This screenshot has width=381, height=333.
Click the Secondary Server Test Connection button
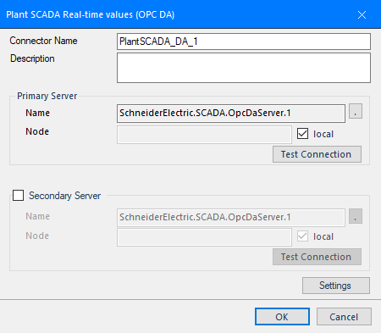(317, 257)
